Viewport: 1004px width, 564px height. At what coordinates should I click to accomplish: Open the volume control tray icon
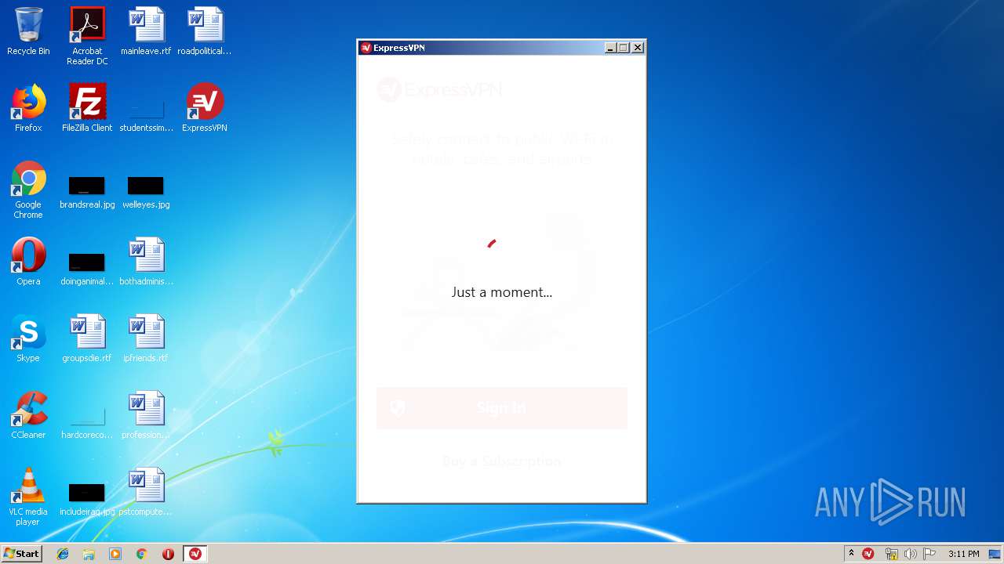tap(910, 554)
